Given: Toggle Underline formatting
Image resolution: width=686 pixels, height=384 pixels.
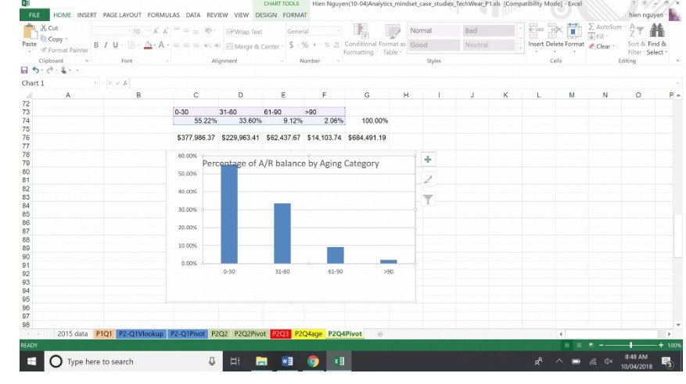Looking at the screenshot, I should pos(116,45).
